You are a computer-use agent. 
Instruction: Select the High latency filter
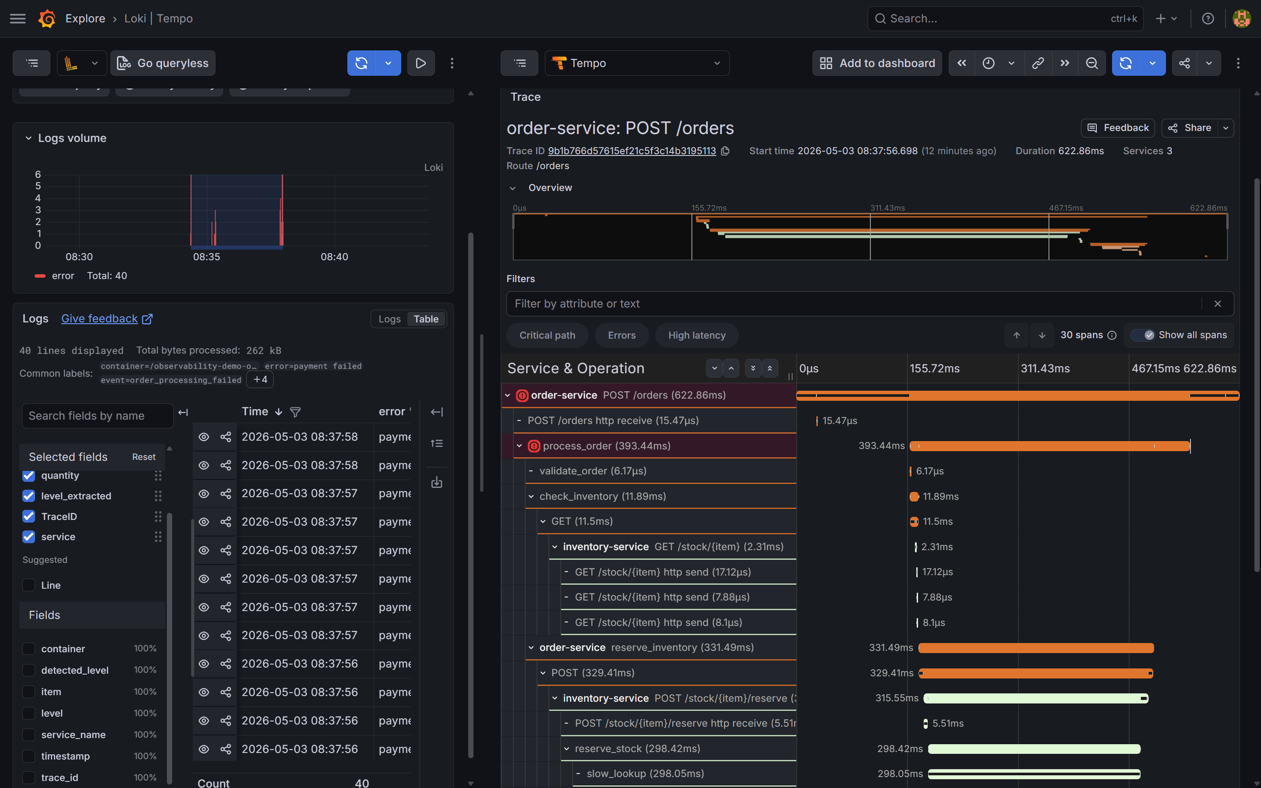697,335
